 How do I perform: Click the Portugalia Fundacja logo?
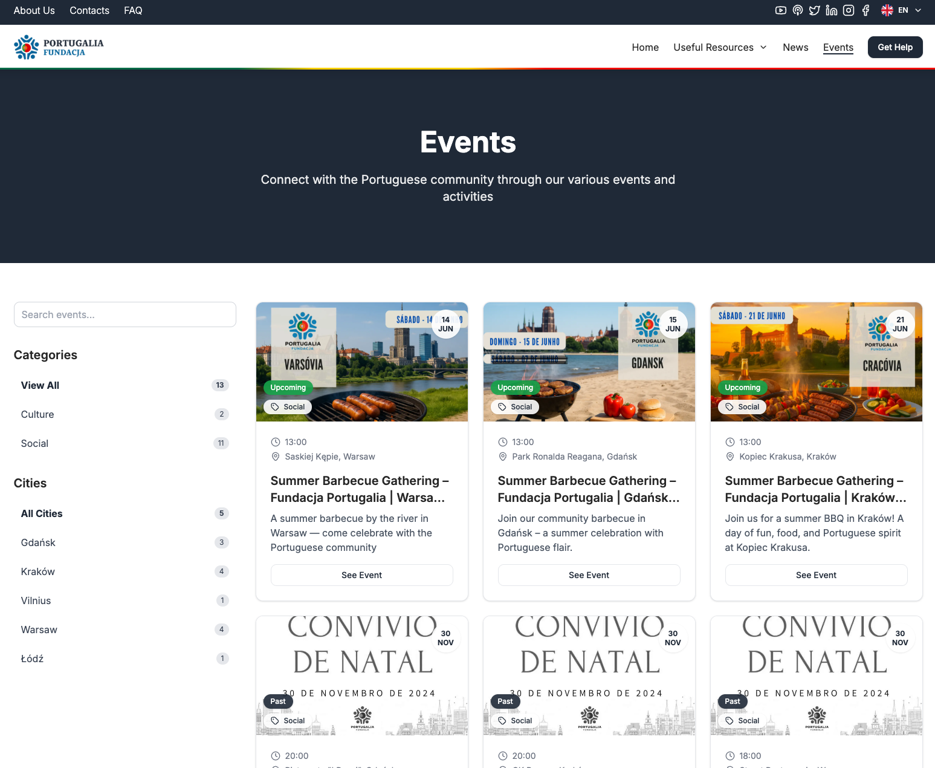coord(59,47)
